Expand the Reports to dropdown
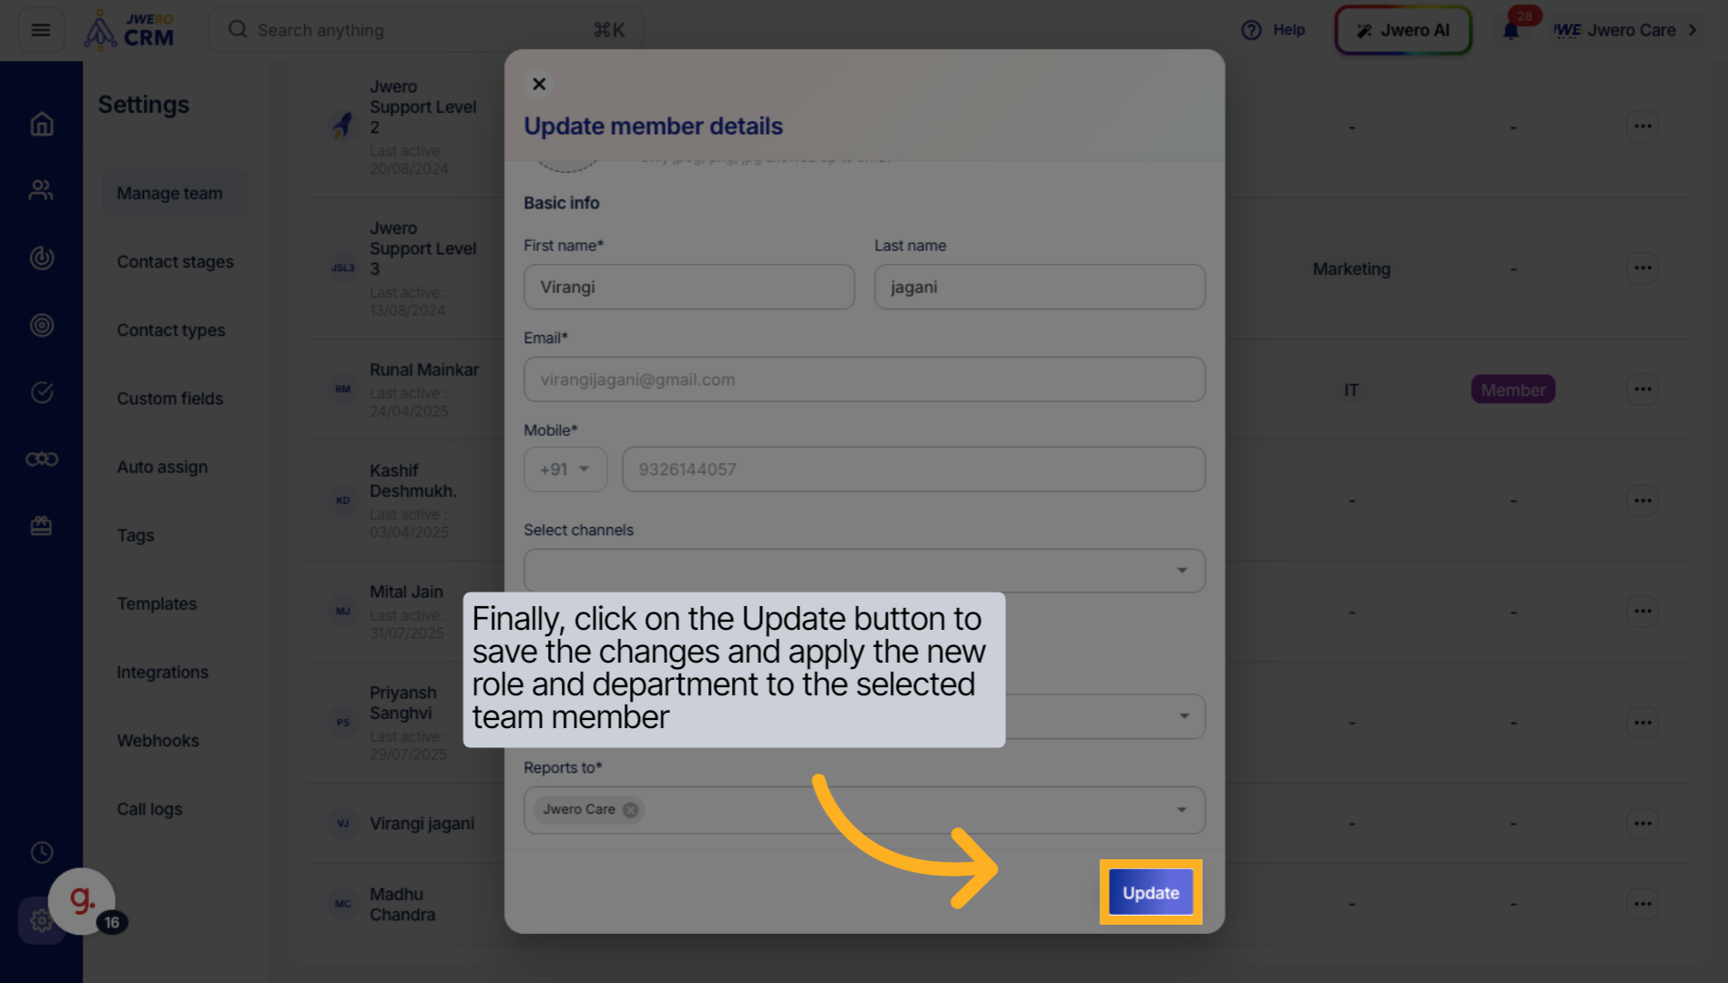Viewport: 1728px width, 983px height. [x=1181, y=809]
